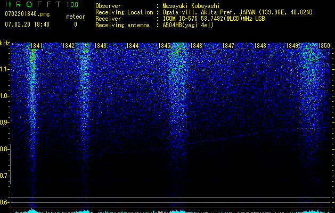Click the meteor count value 0

pos(76,24)
